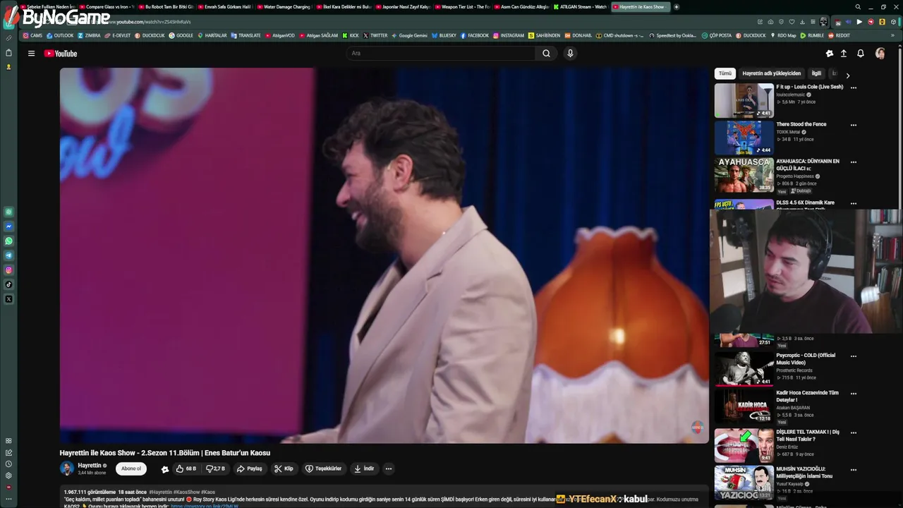The height and width of the screenshot is (508, 903).
Task: Click the 'Klip' clip button
Action: point(284,468)
